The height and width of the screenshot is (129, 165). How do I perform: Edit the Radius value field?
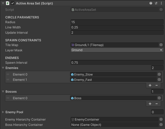(x=117, y=22)
